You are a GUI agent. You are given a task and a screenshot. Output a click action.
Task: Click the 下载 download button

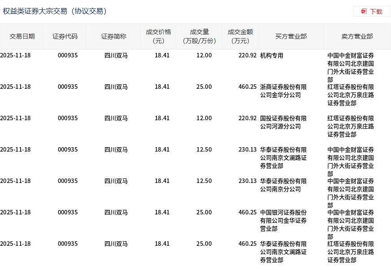coord(372,12)
